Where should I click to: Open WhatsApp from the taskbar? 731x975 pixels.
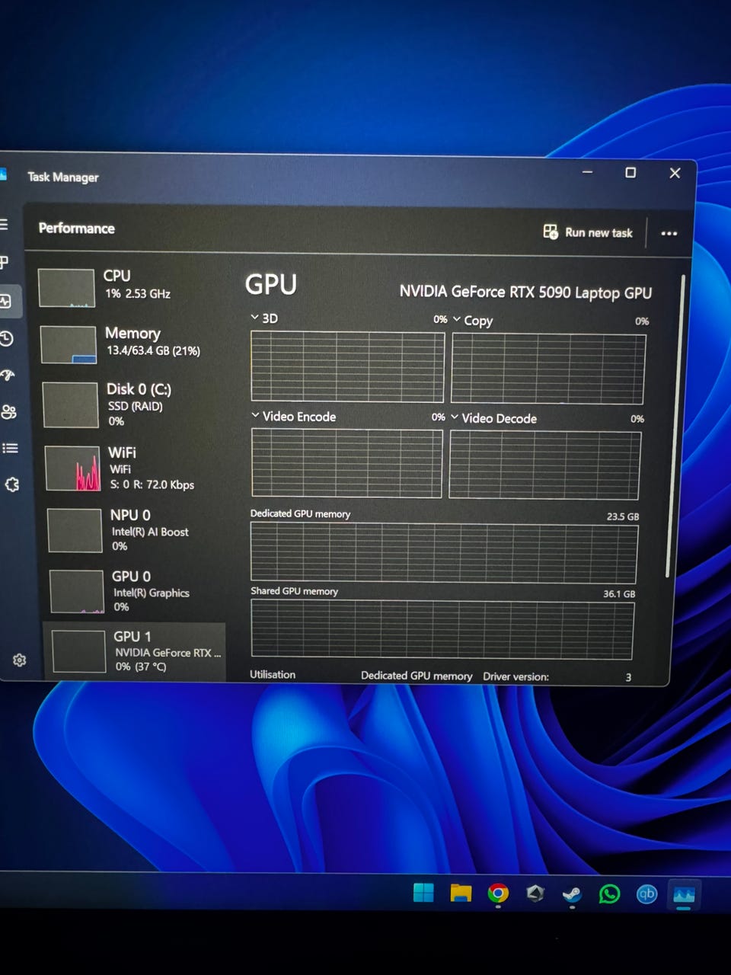609,893
